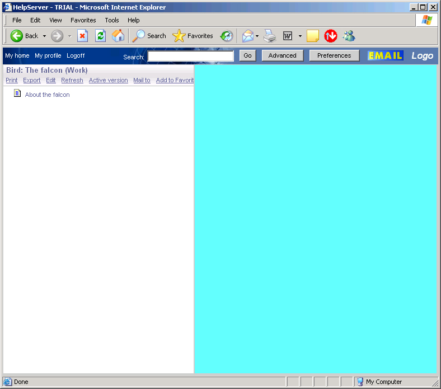Click the status bar page icon beside Done

[8, 382]
